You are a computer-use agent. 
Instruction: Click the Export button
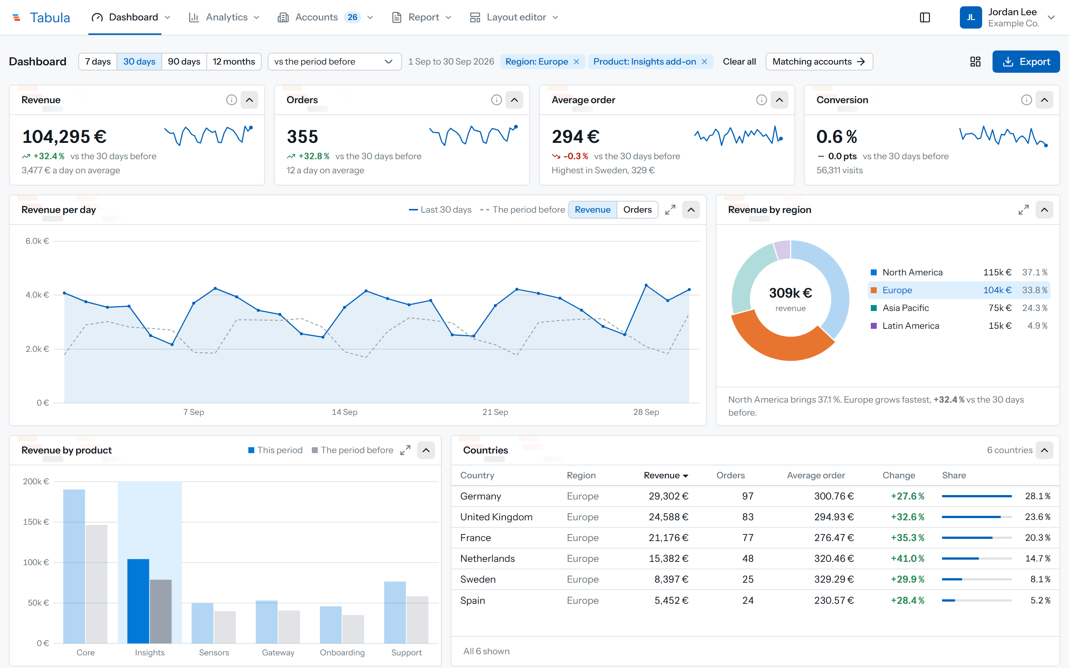coord(1026,61)
